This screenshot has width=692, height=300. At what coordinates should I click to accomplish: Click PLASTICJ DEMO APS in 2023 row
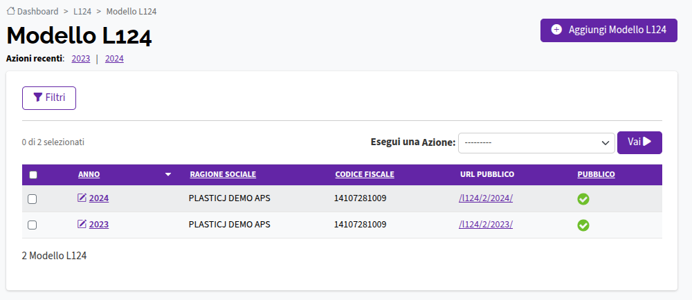pos(230,225)
